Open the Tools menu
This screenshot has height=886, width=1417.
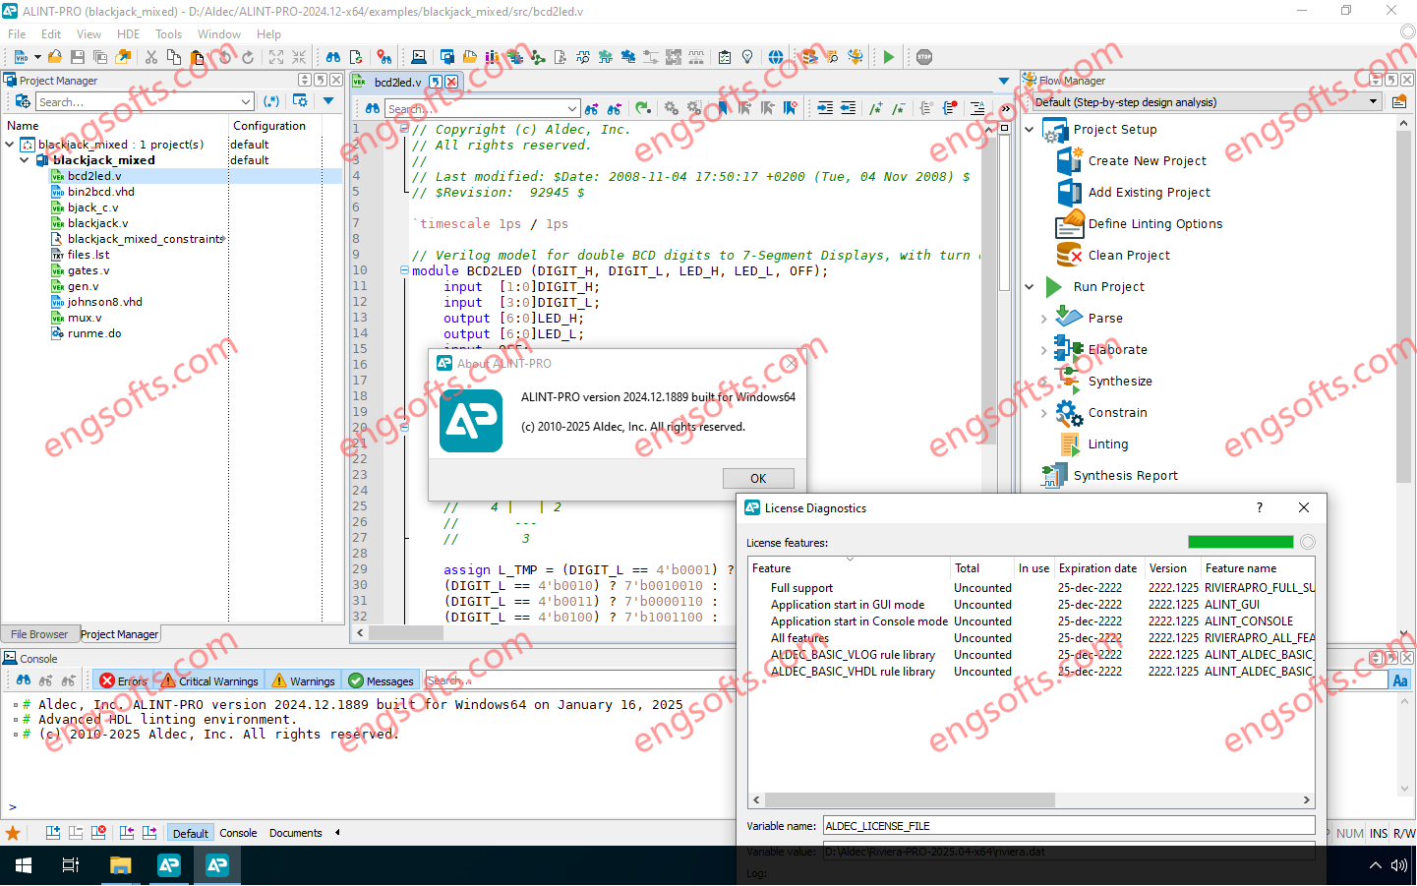point(168,33)
